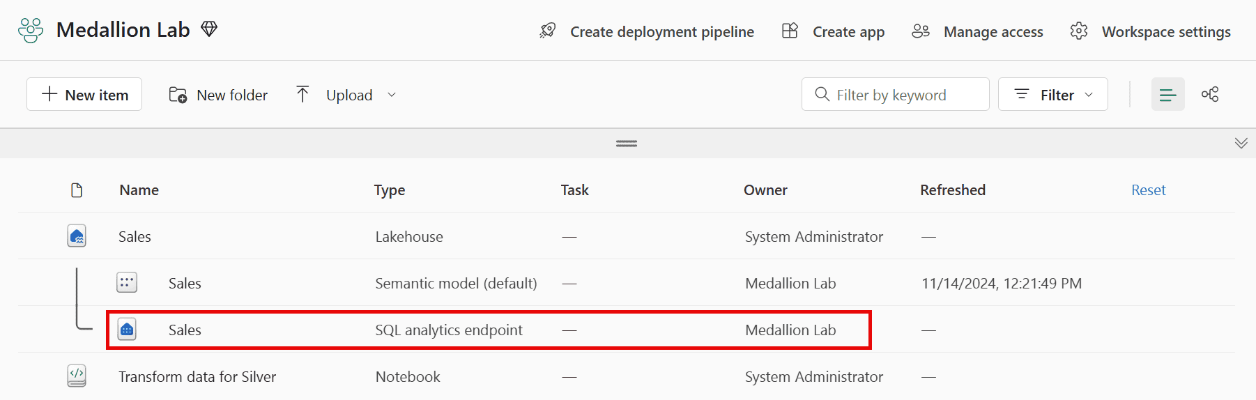The width and height of the screenshot is (1256, 400).
Task: Click the Transform data for Silver notebook icon
Action: coord(77,376)
